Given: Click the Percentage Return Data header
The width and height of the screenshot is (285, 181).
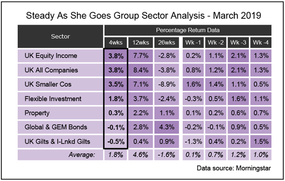Looking at the screenshot, I should coord(188,30).
